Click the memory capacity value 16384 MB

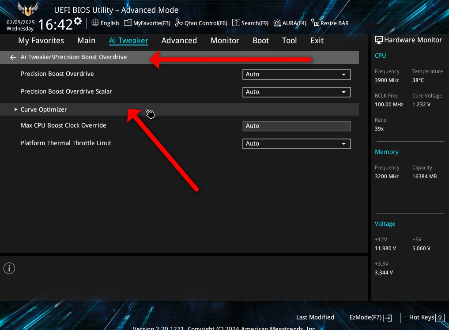click(x=424, y=176)
